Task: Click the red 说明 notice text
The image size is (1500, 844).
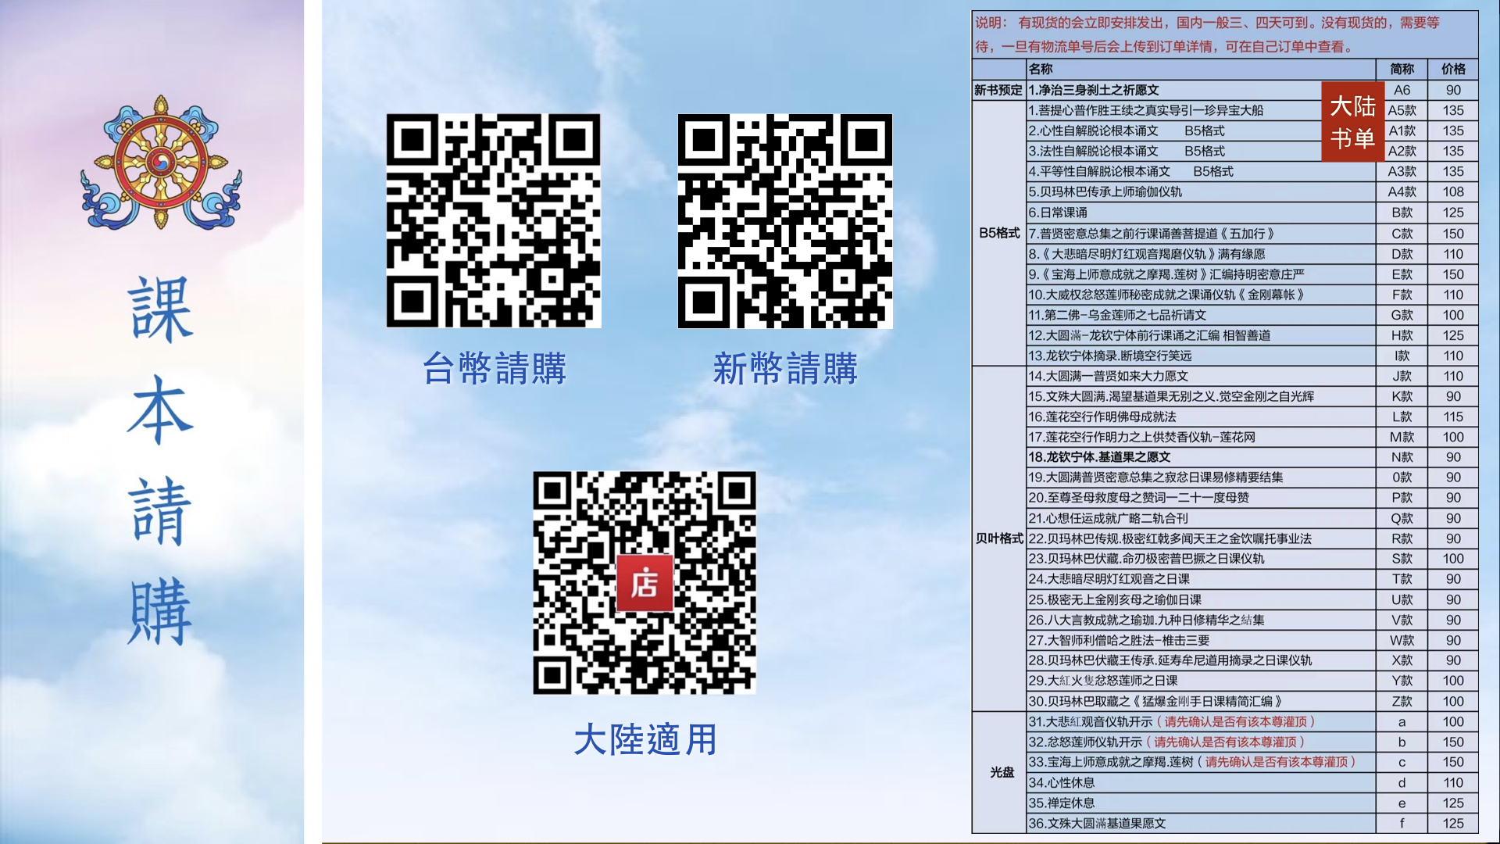Action: (1207, 34)
